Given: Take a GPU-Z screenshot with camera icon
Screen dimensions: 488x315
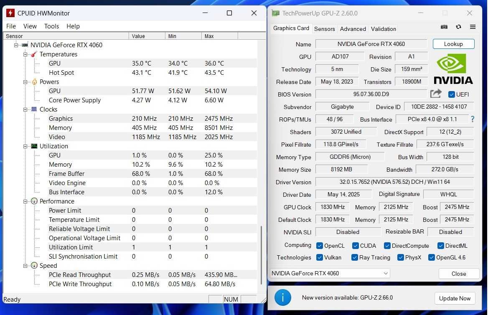Looking at the screenshot, I should [444, 27].
